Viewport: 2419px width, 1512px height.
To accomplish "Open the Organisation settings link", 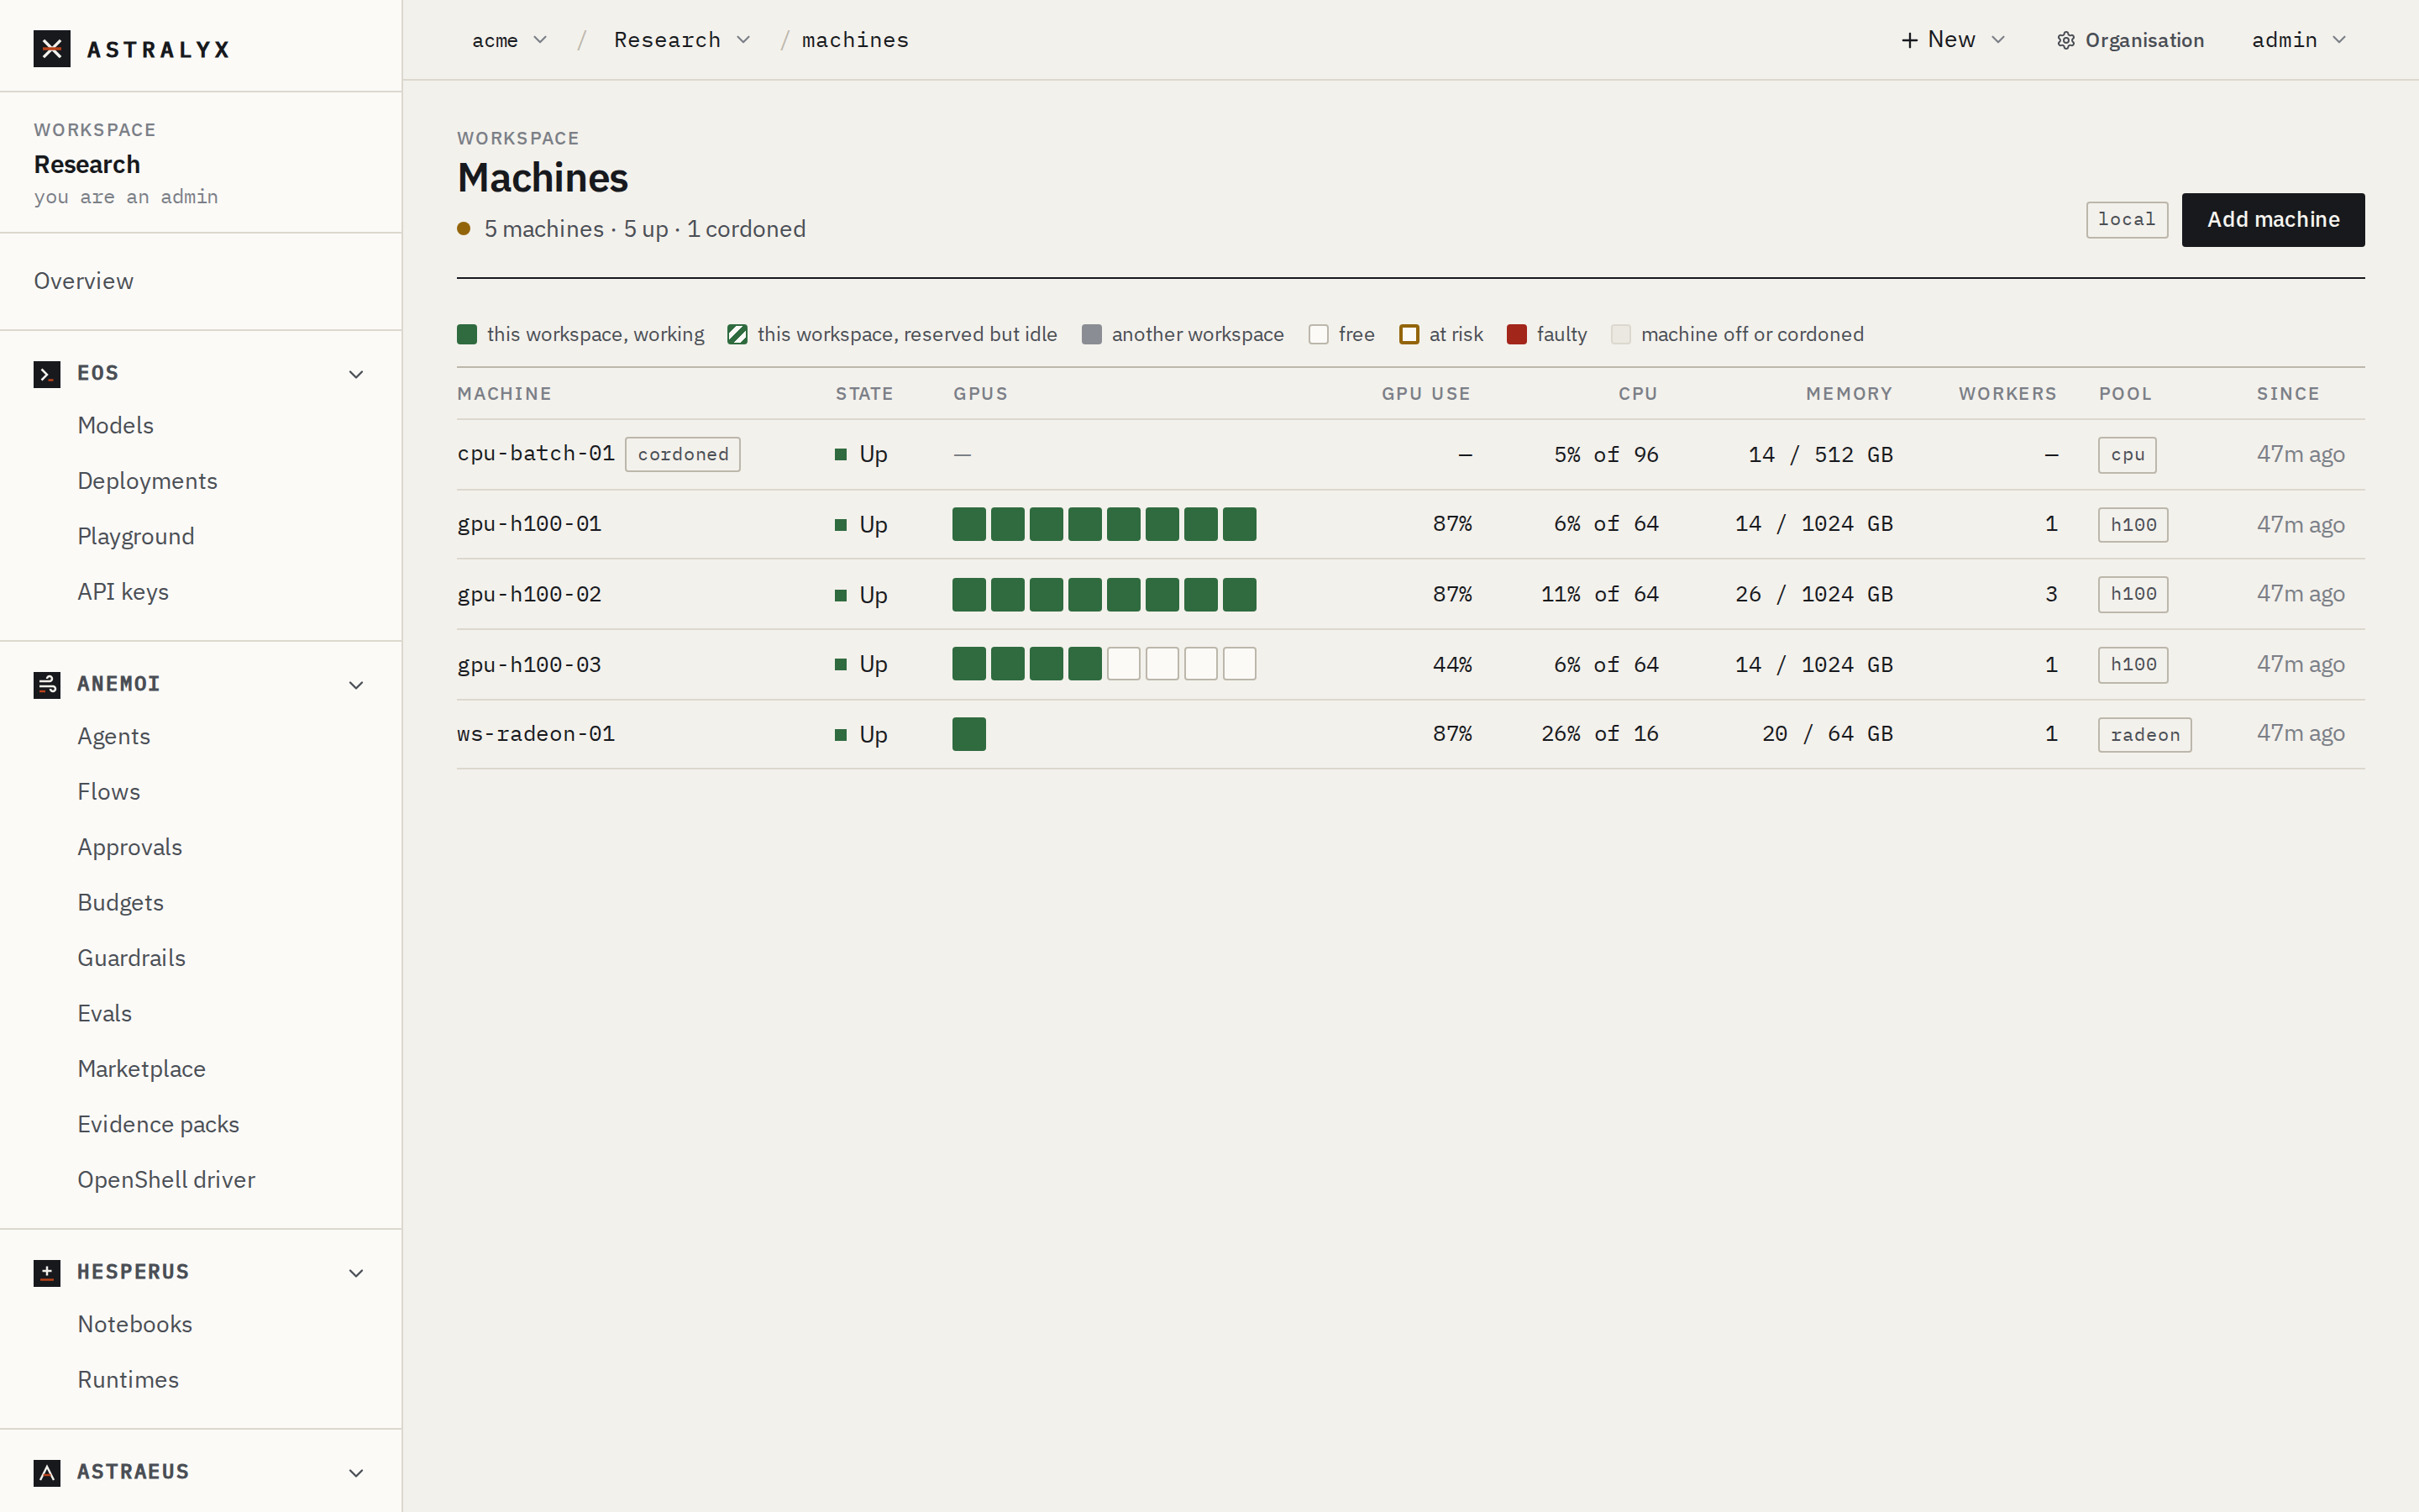I will (2131, 41).
